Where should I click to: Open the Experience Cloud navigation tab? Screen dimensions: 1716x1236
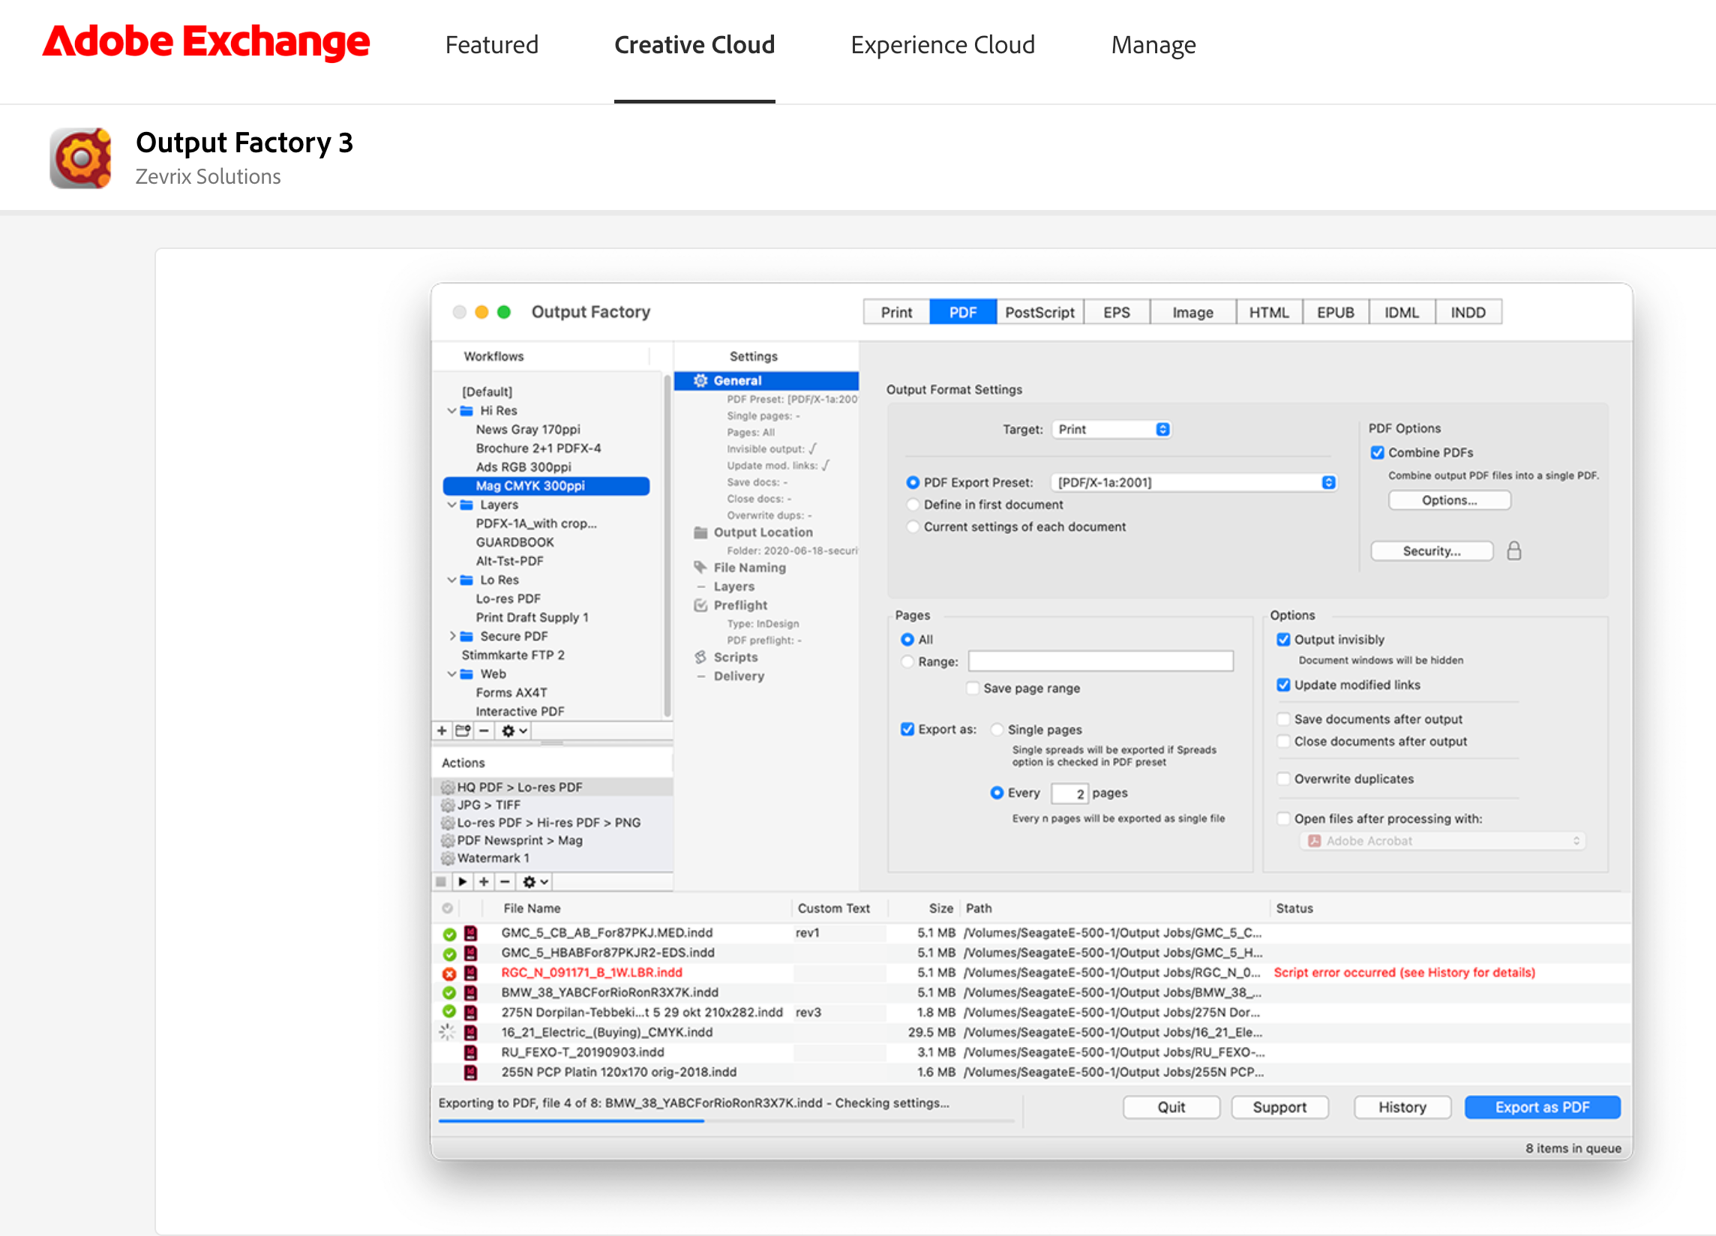click(x=943, y=45)
